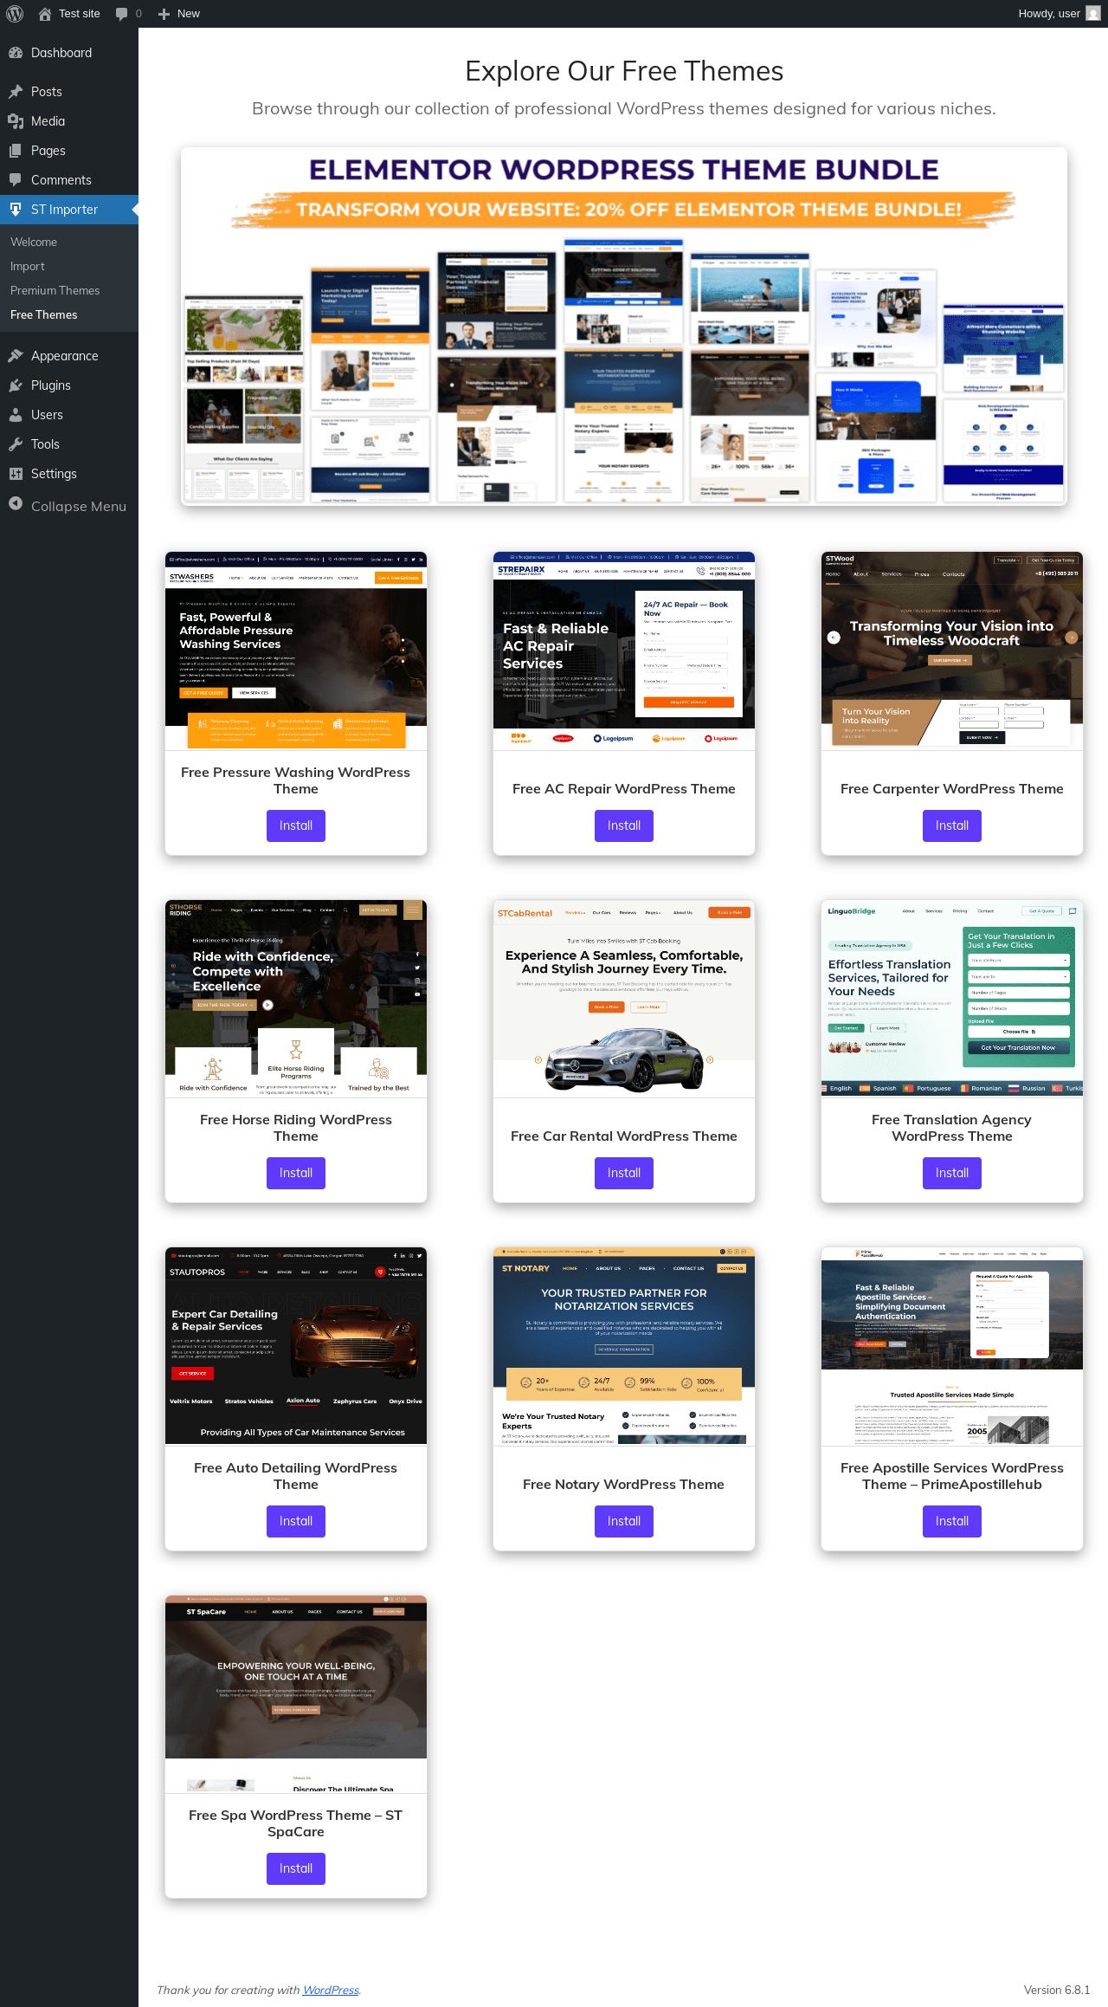The width and height of the screenshot is (1108, 2007).
Task: Click the Apostille Services theme preview image
Action: 952,1347
